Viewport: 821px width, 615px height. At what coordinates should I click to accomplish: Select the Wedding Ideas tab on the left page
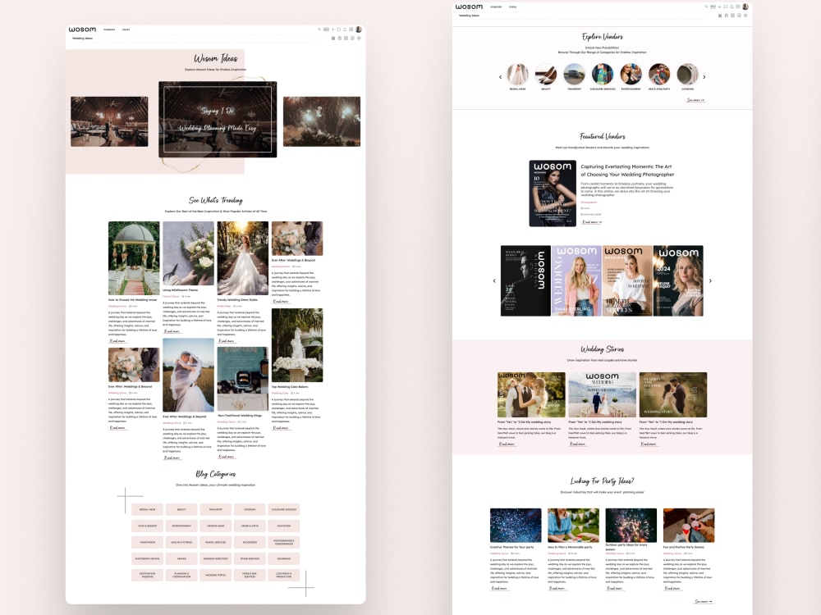(x=82, y=39)
